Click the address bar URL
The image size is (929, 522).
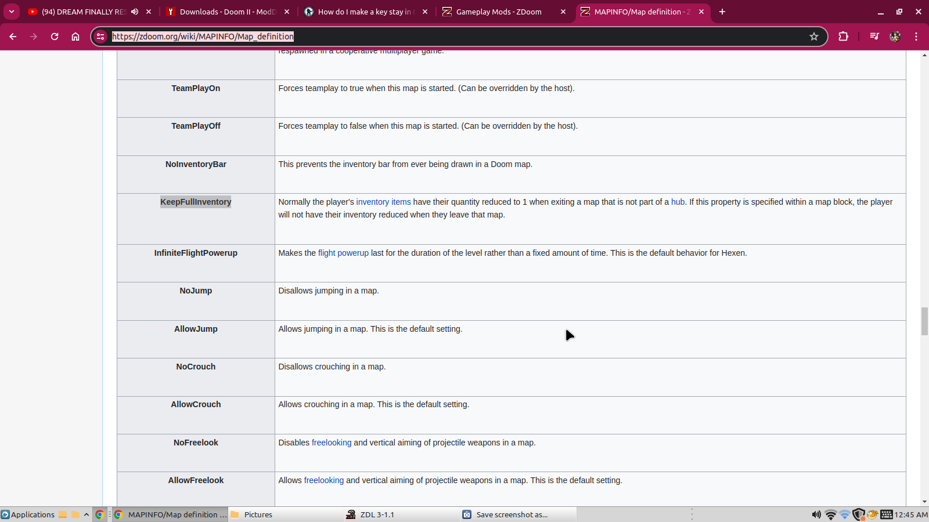[203, 37]
